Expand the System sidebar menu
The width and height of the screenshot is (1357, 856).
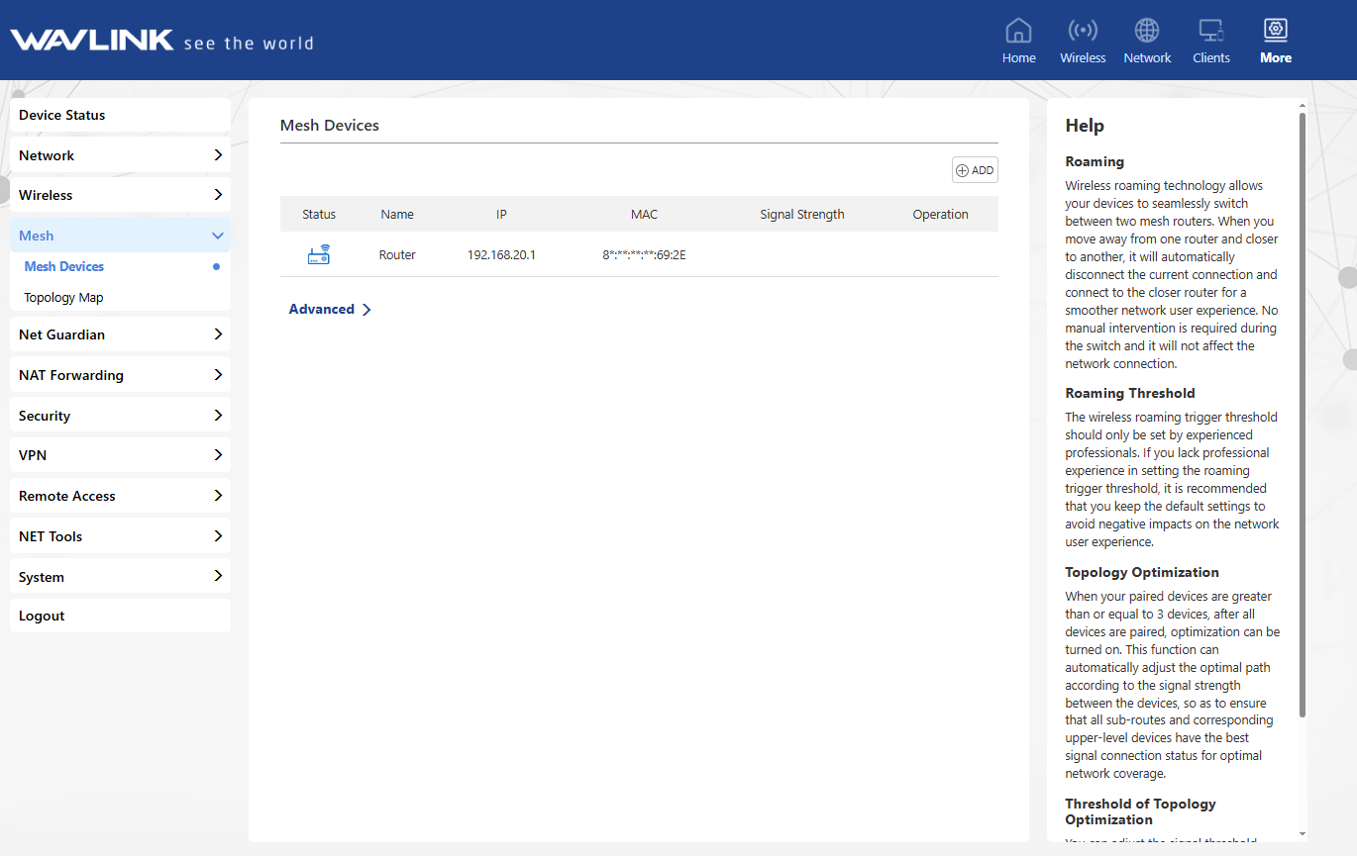(120, 577)
